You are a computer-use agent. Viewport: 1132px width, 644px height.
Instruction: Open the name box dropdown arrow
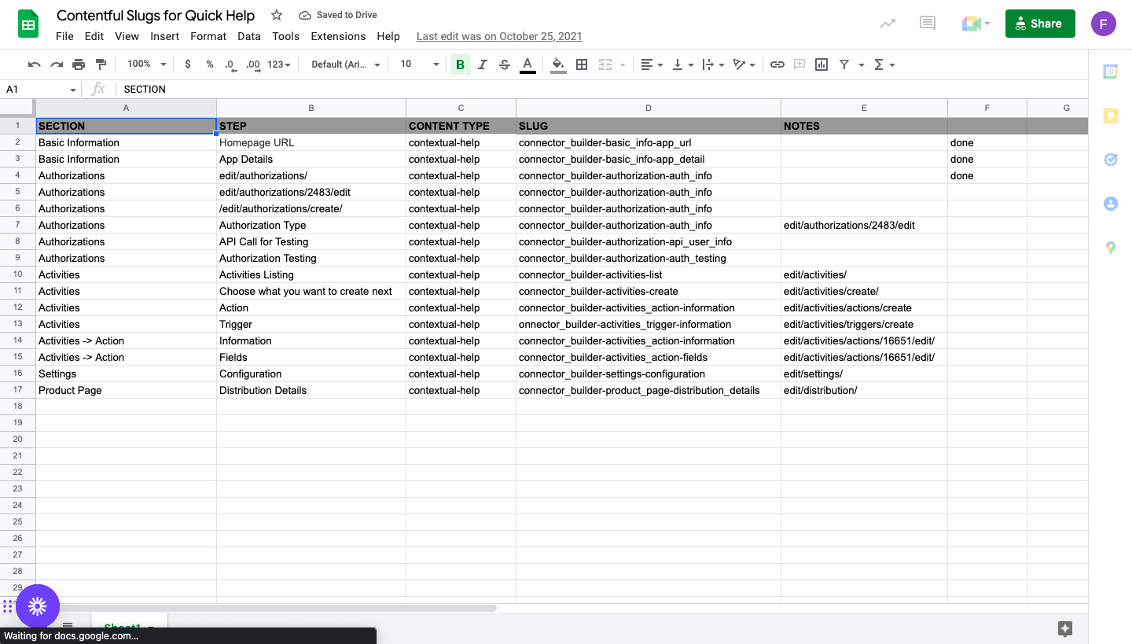tap(73, 90)
